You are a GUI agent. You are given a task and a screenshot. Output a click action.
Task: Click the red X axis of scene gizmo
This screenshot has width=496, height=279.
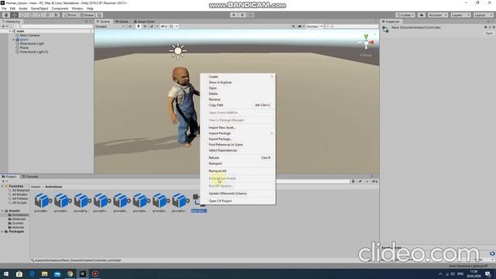pyautogui.click(x=372, y=43)
